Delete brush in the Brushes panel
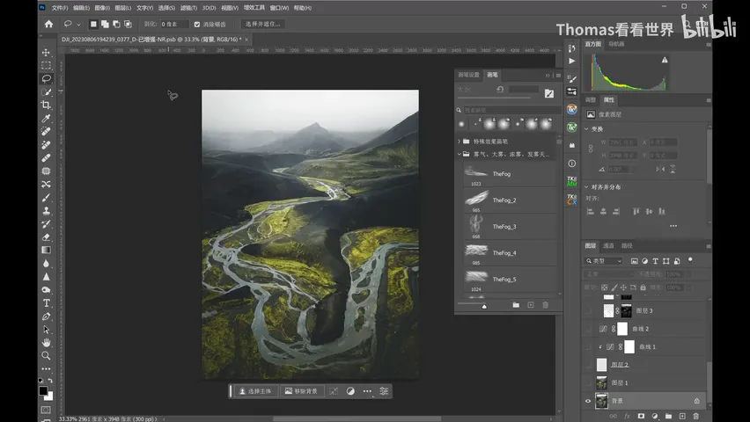Screen dimensions: 750x422 (545, 305)
